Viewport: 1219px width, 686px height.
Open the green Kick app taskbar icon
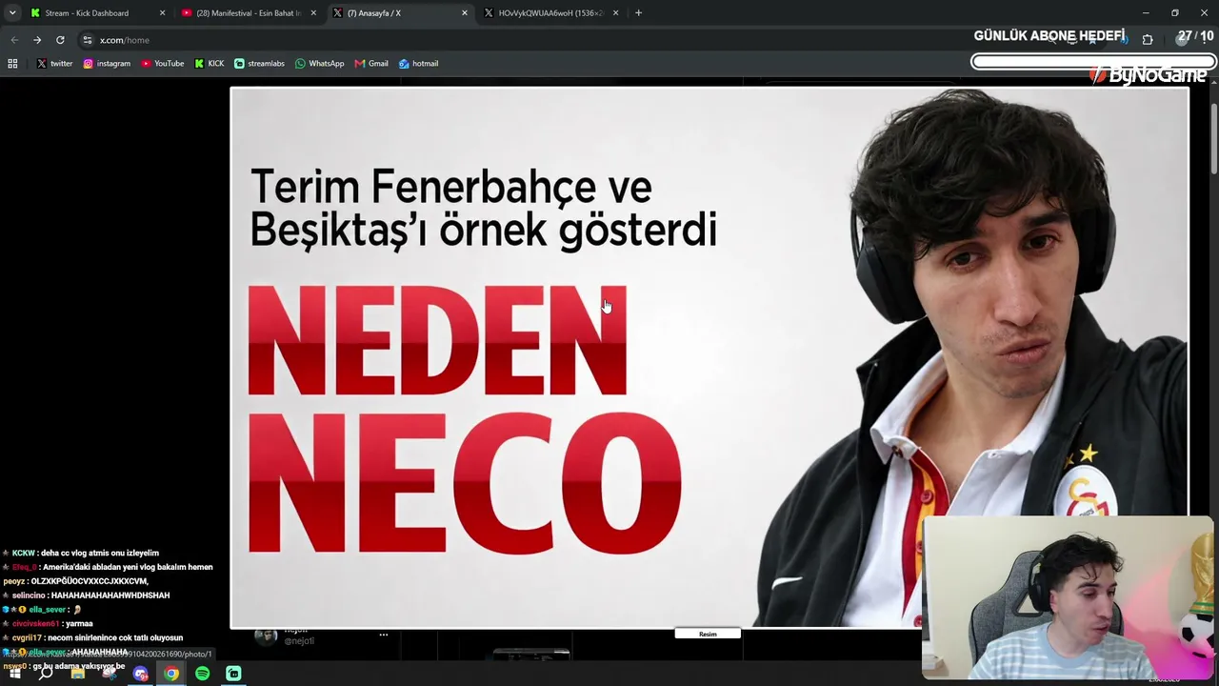(234, 674)
